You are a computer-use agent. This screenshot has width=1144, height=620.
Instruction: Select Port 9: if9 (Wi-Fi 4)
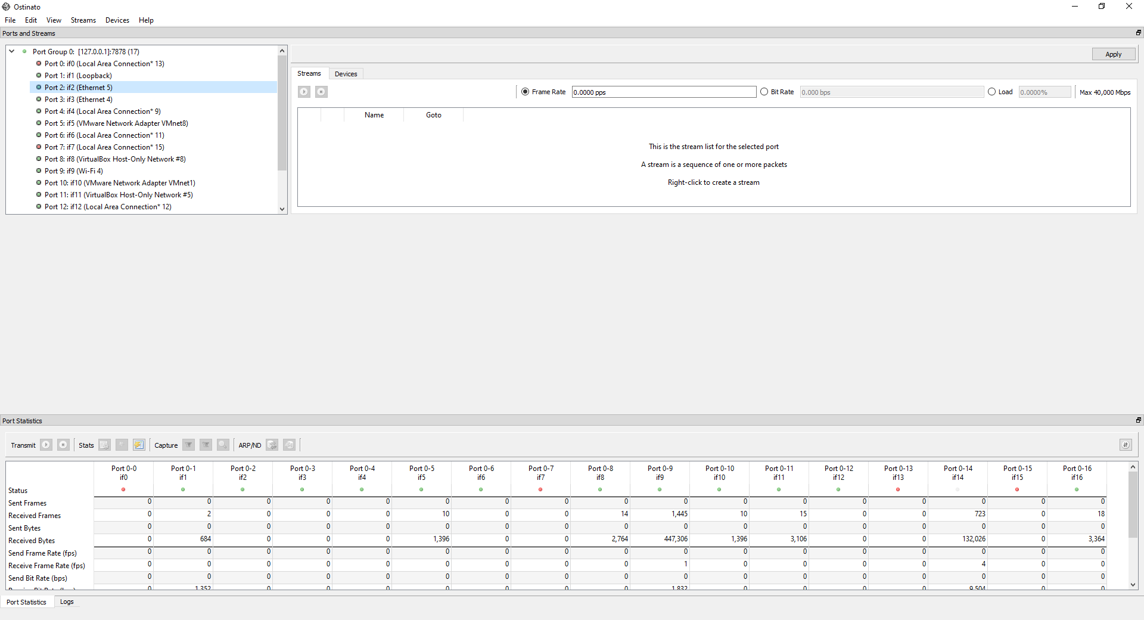pyautogui.click(x=73, y=170)
